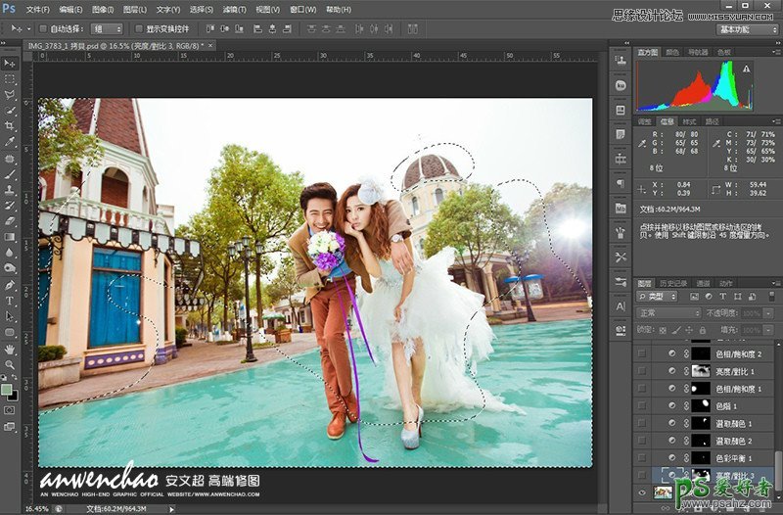Select the rectangular Marquee tool
Viewport: 783px width, 515px height.
[10, 78]
